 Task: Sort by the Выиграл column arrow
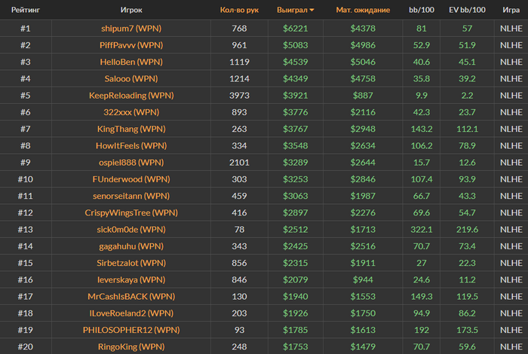(312, 10)
